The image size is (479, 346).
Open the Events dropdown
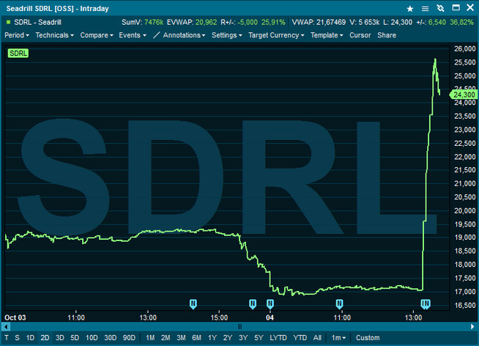(x=133, y=35)
